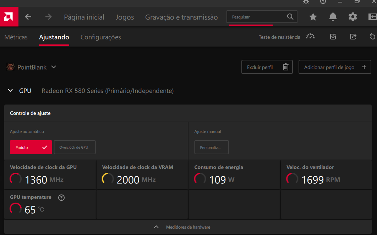Click the trash can icon
Screen dimensions: 377x235
(x=286, y=67)
